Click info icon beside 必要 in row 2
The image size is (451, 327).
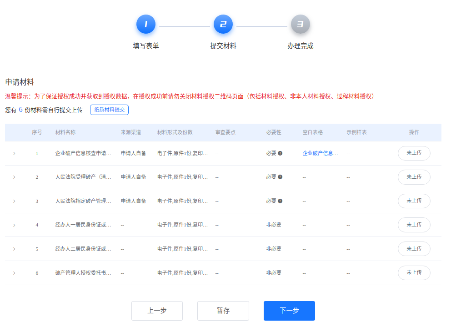point(280,177)
